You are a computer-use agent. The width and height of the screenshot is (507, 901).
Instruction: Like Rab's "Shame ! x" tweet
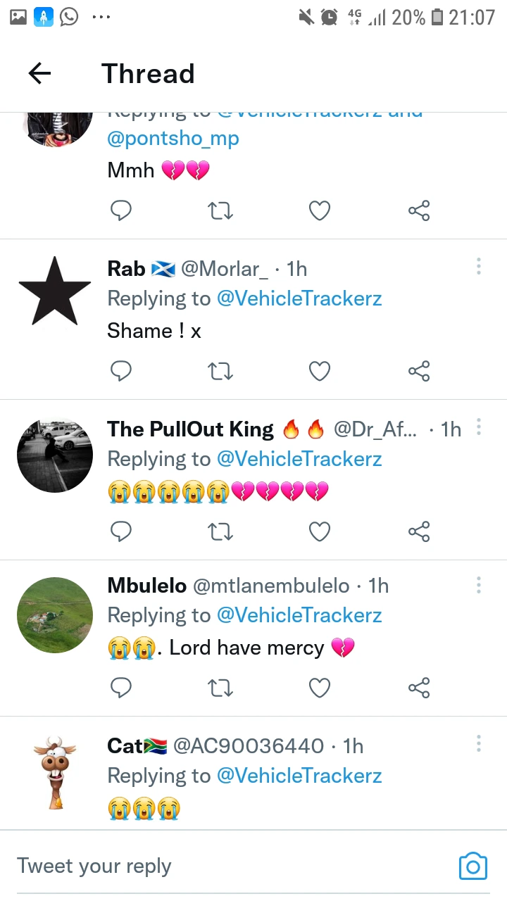[x=320, y=371]
